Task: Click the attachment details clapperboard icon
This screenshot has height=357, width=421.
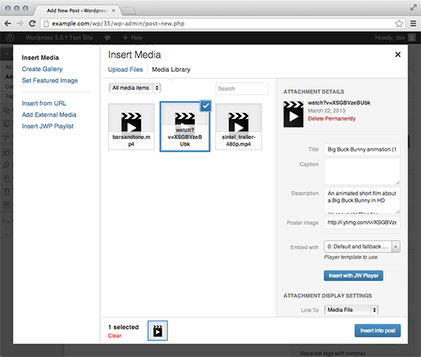Action: click(x=294, y=114)
